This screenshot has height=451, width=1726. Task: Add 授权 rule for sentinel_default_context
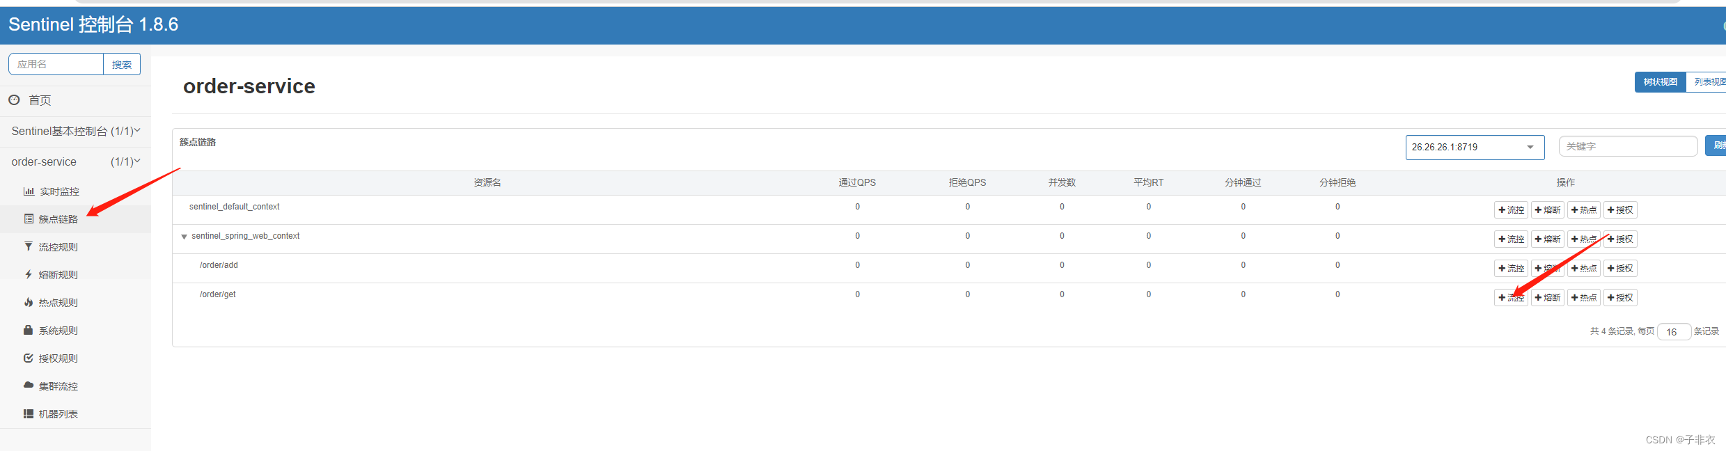(x=1620, y=209)
